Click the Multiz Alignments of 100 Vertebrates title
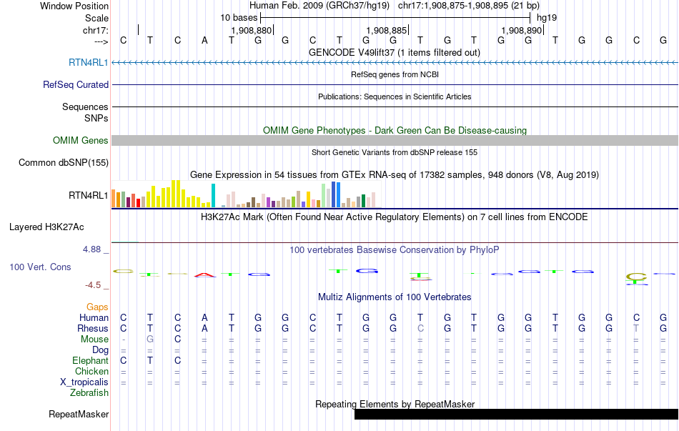The image size is (679, 431). pyautogui.click(x=395, y=297)
